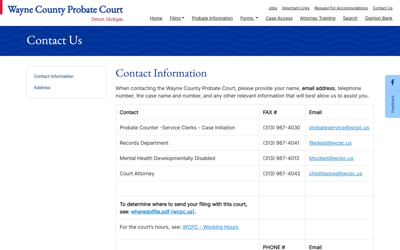Click the Records Department table cell
The width and height of the screenshot is (400, 250).
click(187, 143)
